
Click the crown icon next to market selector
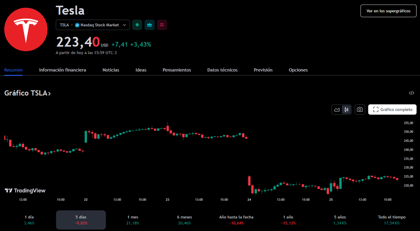coord(149,25)
